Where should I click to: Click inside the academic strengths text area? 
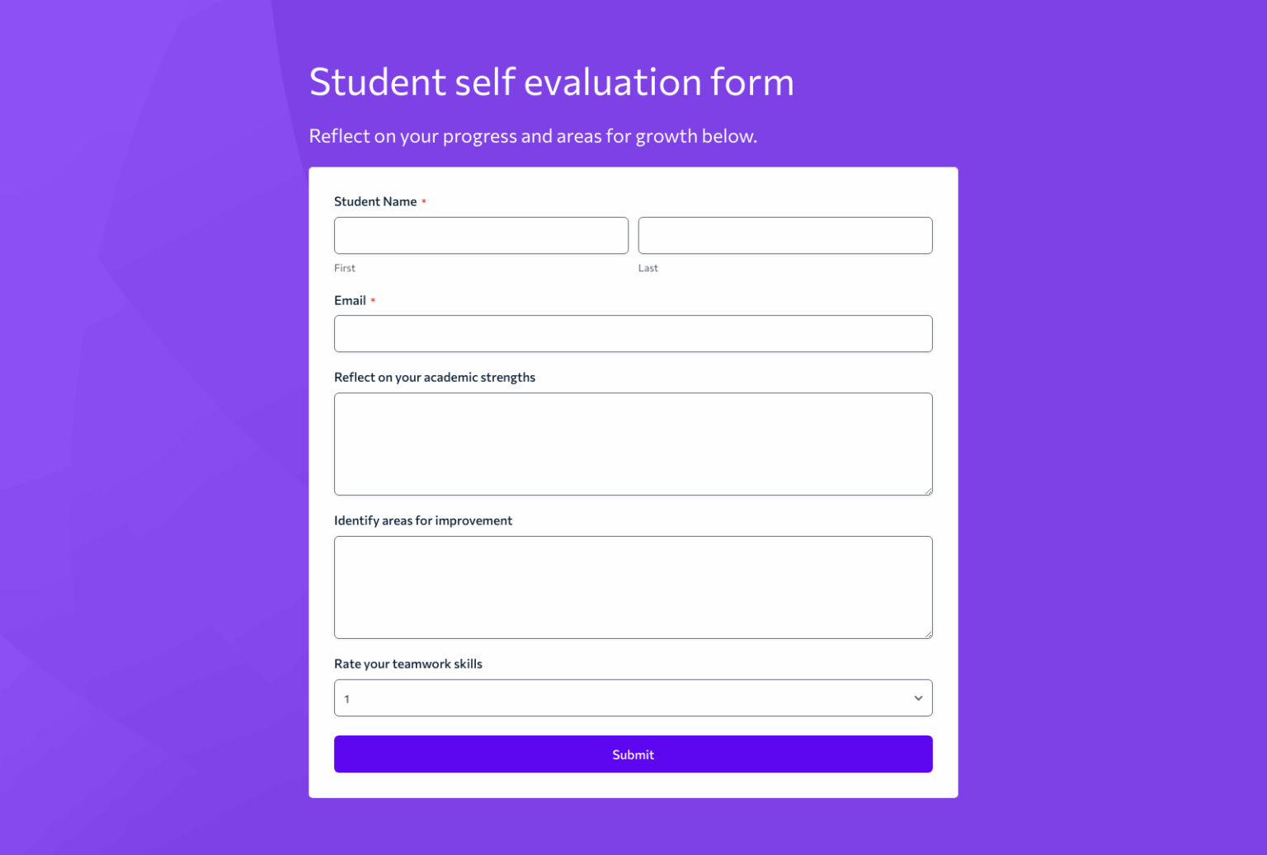(x=633, y=444)
